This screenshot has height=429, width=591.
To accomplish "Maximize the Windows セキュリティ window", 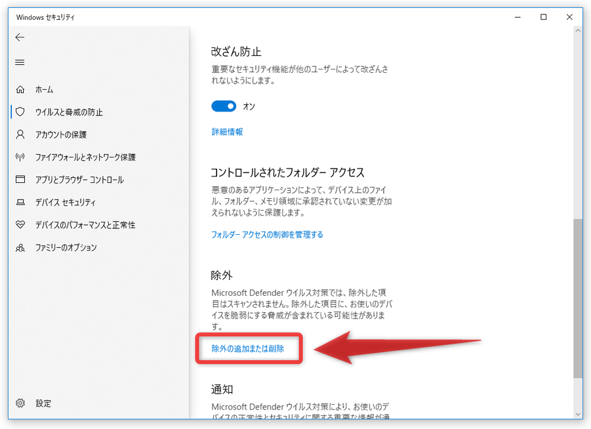I will (x=544, y=17).
